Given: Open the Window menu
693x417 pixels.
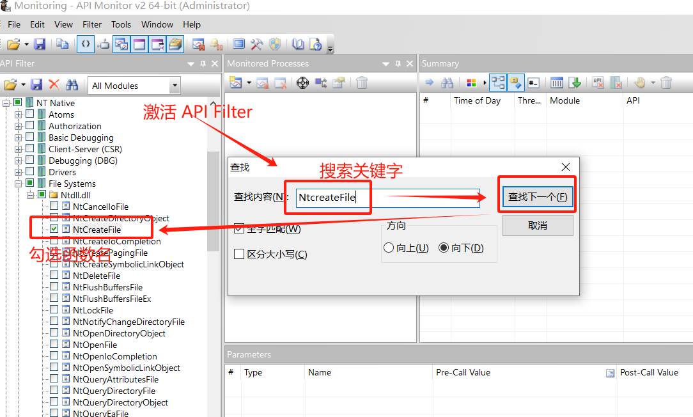Looking at the screenshot, I should coord(157,24).
